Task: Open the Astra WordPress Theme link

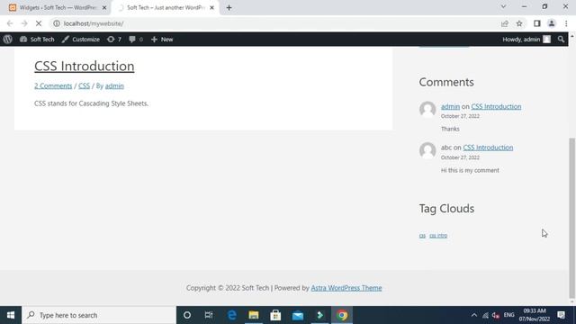Action: tap(346, 288)
